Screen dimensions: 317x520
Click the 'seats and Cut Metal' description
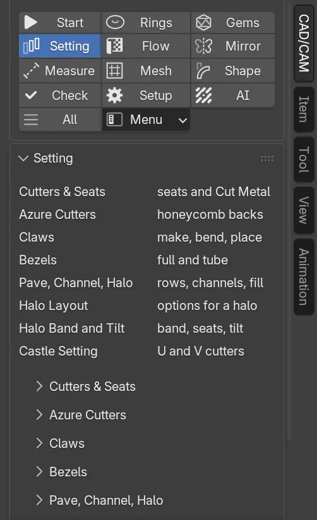point(214,192)
